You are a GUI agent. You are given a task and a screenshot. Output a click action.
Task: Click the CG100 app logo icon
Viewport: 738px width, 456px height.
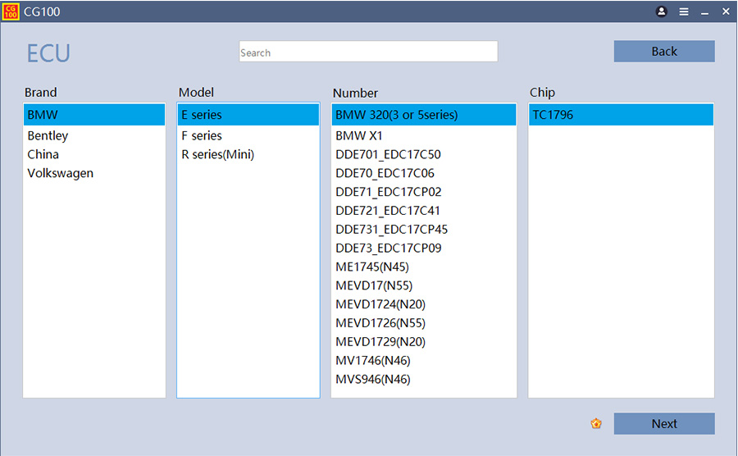point(11,11)
